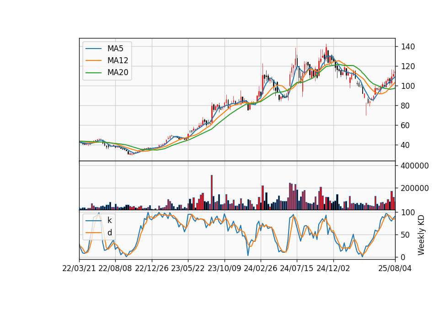
Task: Click the 24/12/02 date label
Action: pyautogui.click(x=333, y=269)
